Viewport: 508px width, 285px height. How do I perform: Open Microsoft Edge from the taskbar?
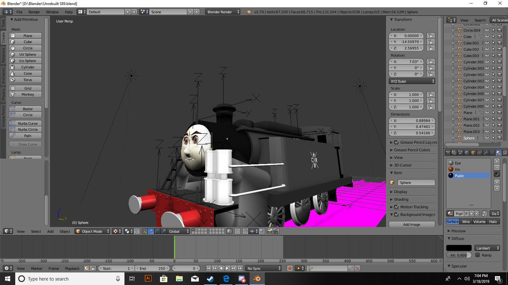point(226,279)
